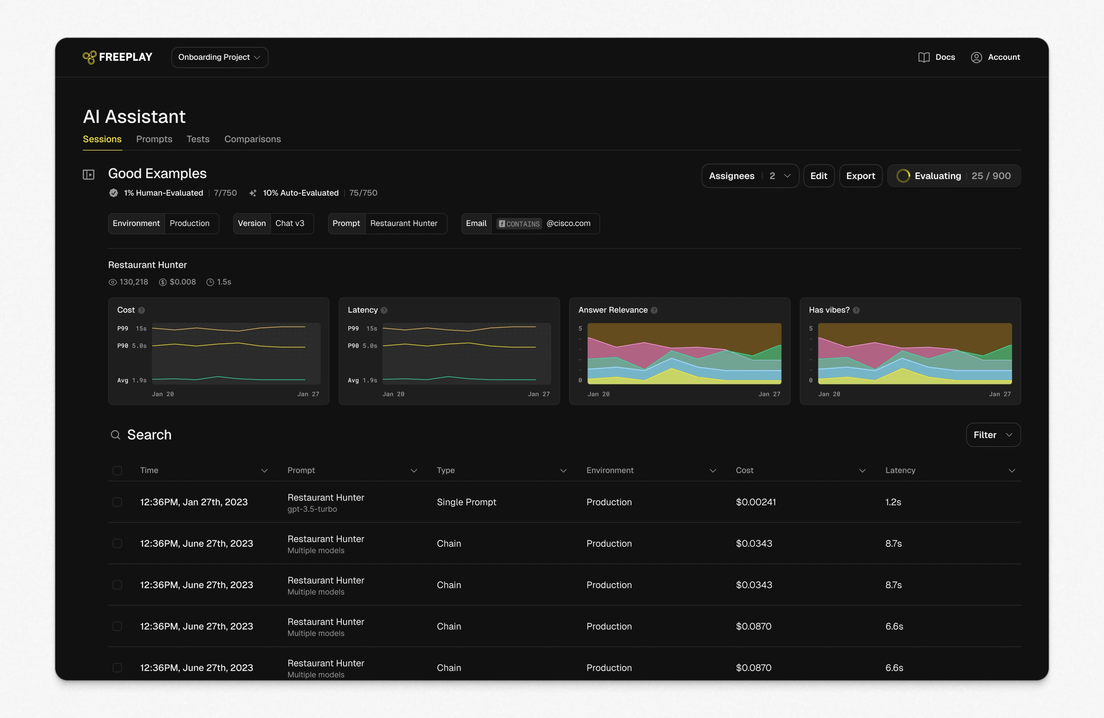Click the search magnifier icon
Screen dimensions: 1104x718
tap(115, 435)
